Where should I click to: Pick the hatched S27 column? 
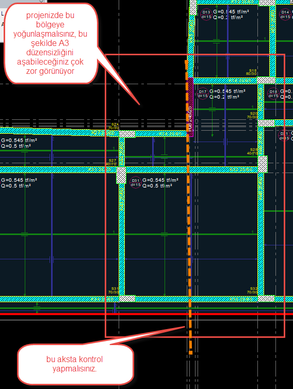click(121, 175)
